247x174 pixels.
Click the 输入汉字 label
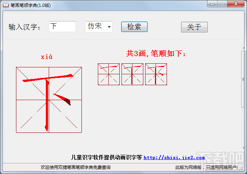pos(25,27)
